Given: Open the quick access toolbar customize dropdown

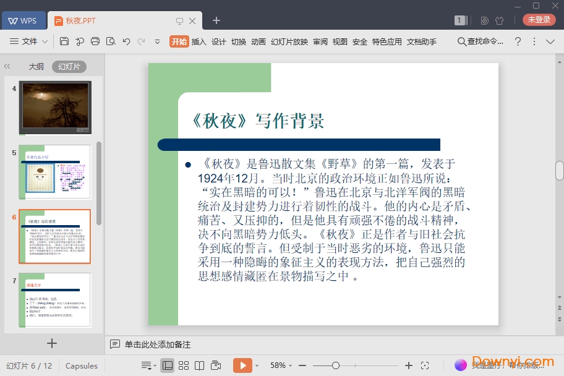Looking at the screenshot, I should point(157,42).
